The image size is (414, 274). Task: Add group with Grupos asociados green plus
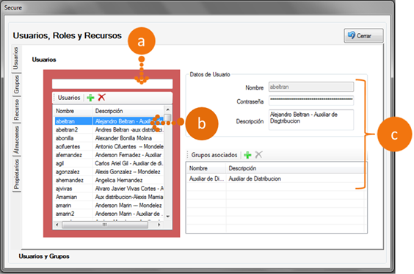[x=247, y=155]
